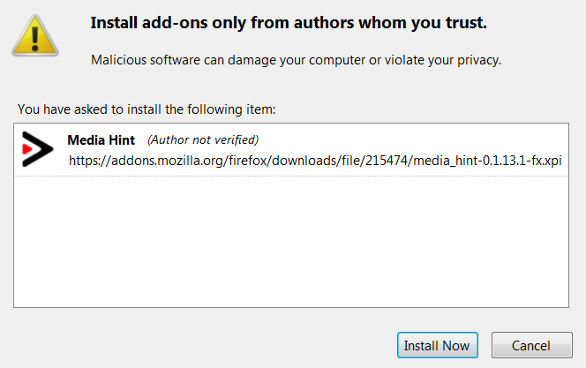Click the "You have asked to install" label
586x368 pixels.
pos(146,109)
